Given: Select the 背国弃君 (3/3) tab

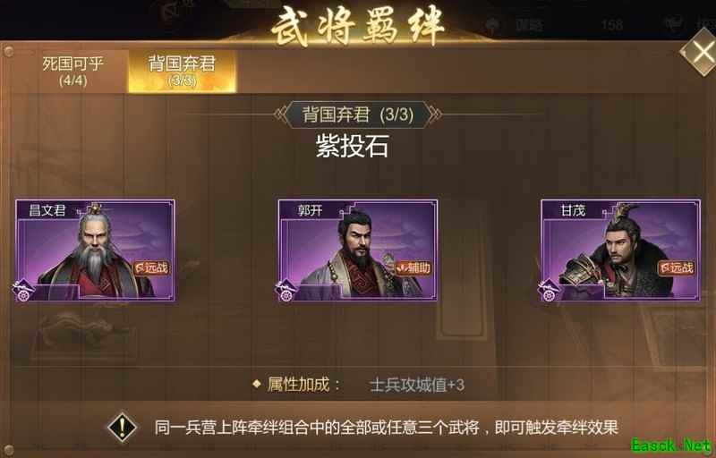Looking at the screenshot, I should [183, 72].
